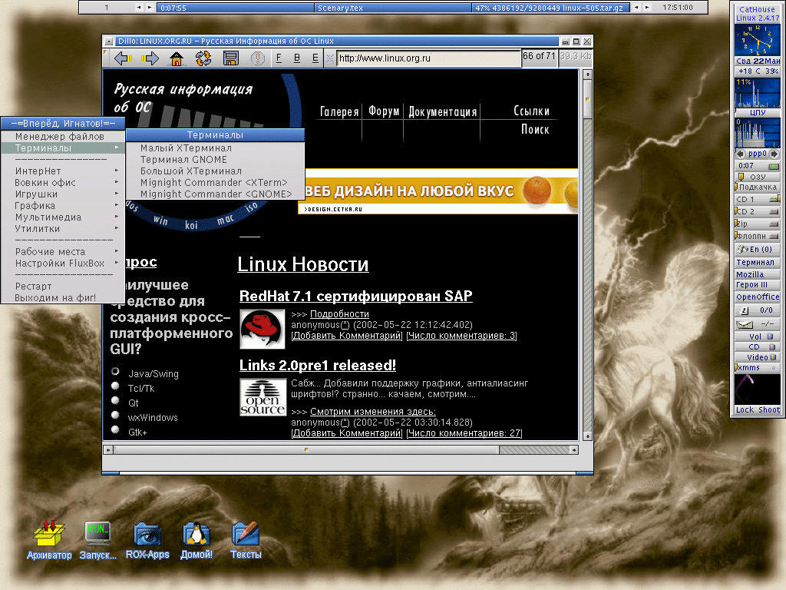This screenshot has width=786, height=590.
Task: Select the Qt poll option
Action: (115, 401)
